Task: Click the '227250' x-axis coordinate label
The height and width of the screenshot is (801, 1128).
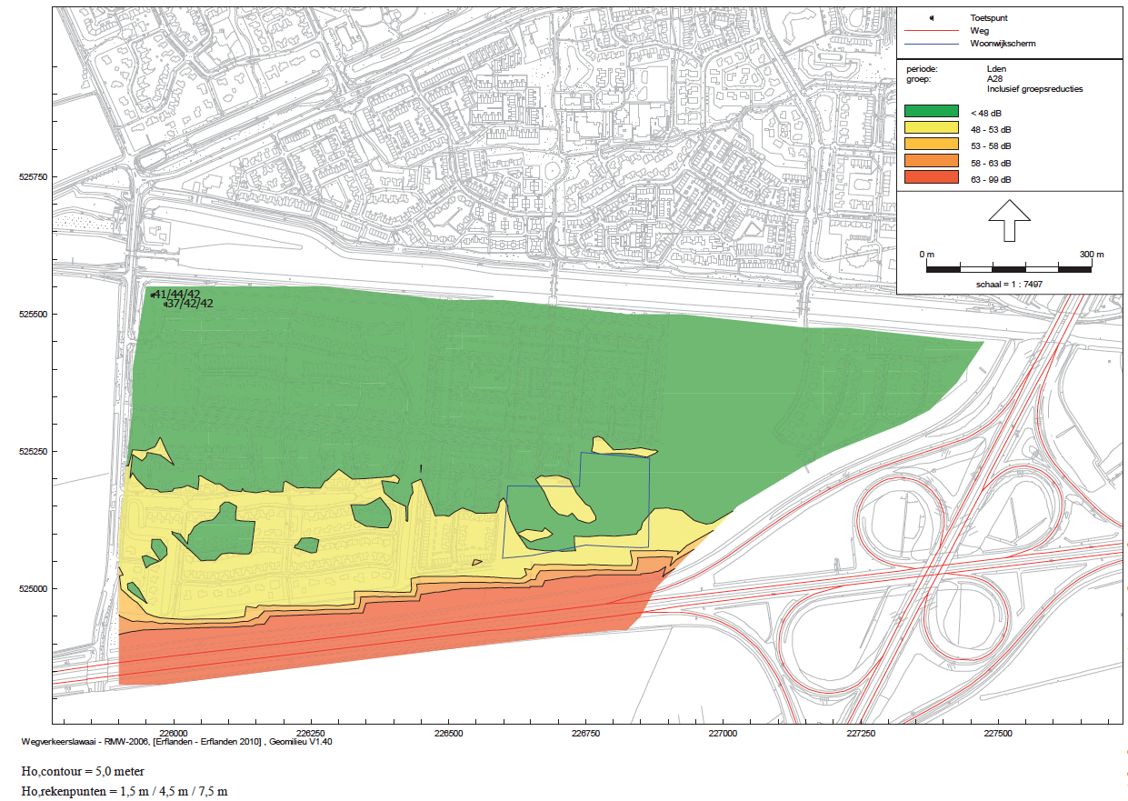Action: click(861, 732)
